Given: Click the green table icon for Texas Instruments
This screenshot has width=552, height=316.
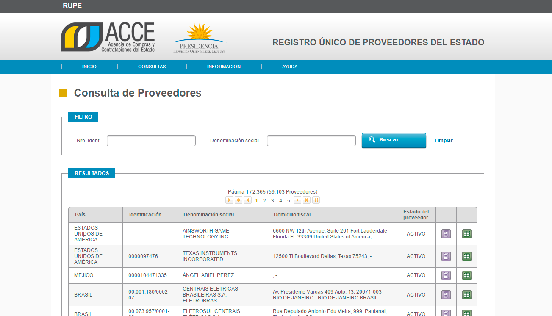Looking at the screenshot, I should click(466, 256).
